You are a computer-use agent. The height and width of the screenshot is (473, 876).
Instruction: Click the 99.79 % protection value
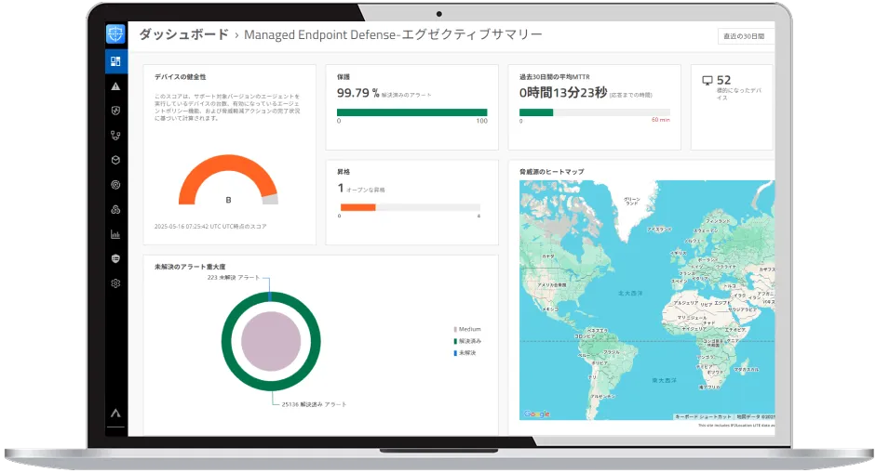(358, 93)
